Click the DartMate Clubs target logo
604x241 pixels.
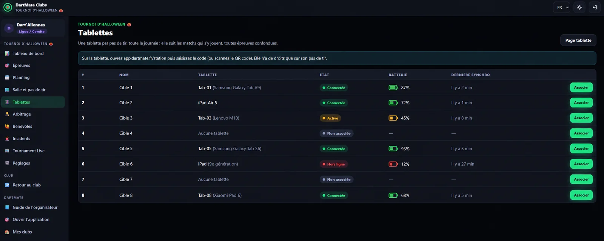point(8,8)
